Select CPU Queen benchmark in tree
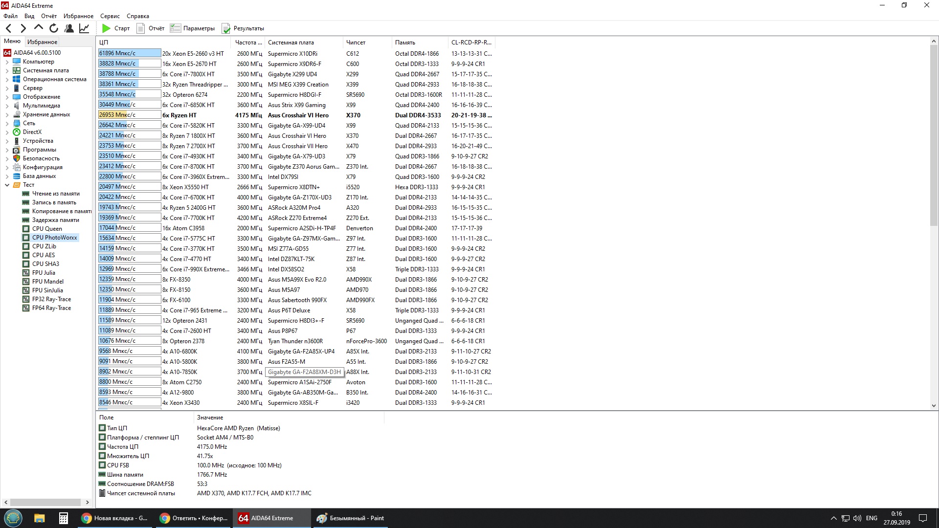The height and width of the screenshot is (528, 939). (47, 229)
